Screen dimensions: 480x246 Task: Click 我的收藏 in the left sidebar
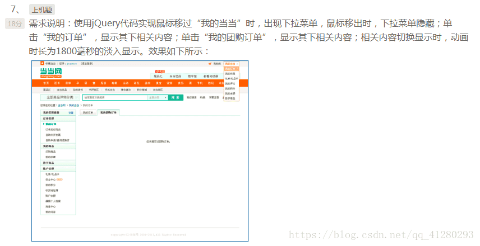tap(50, 157)
